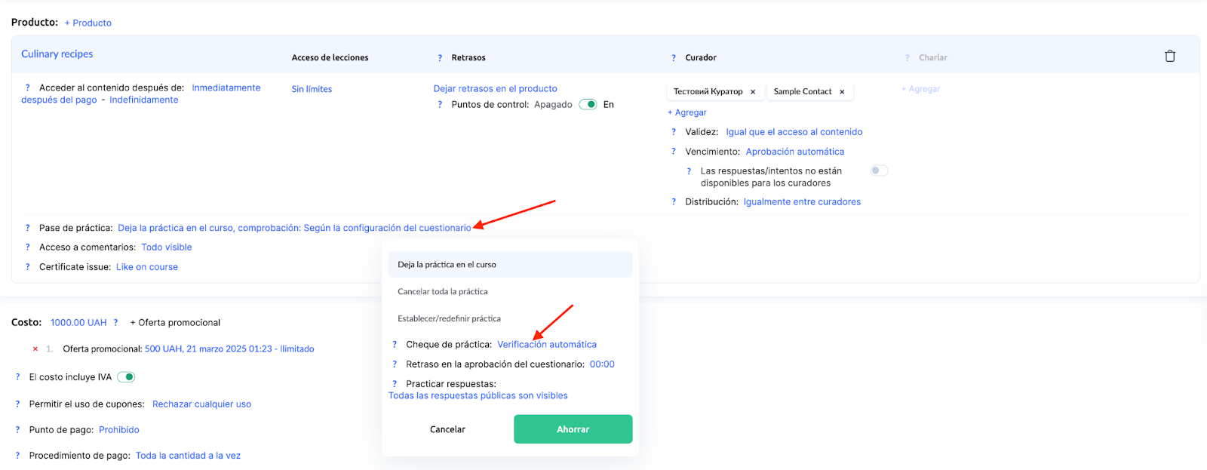
Task: Toggle the Puntos de control switch
Action: pos(588,105)
